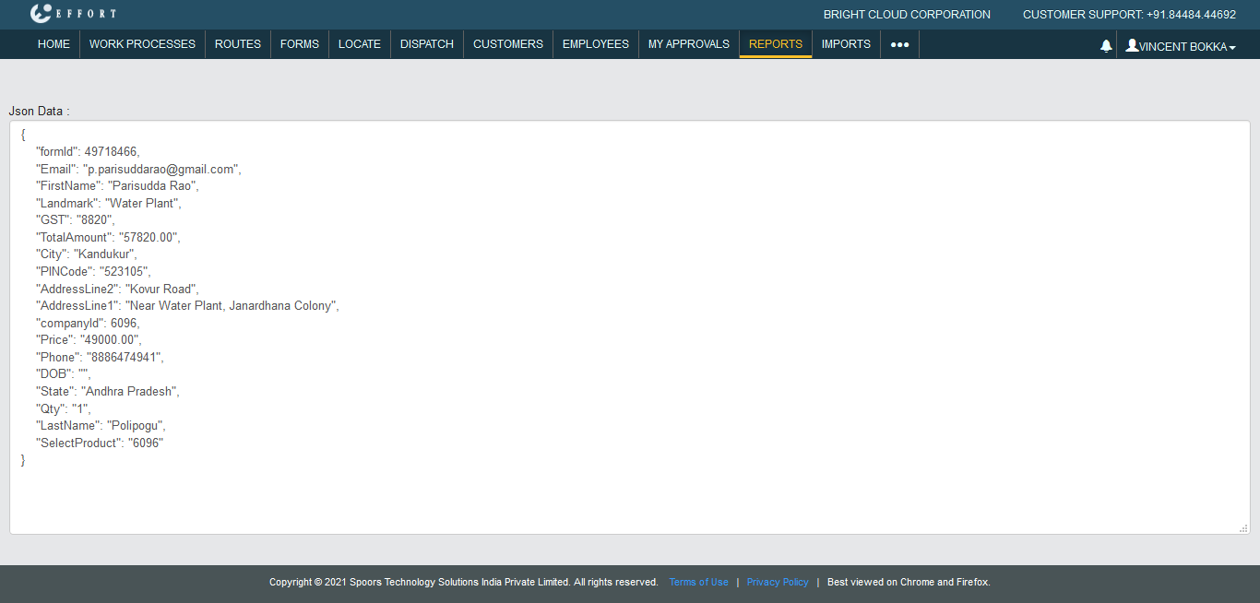The width and height of the screenshot is (1260, 603).
Task: Grab the text area resize handle
Action: 1243,527
